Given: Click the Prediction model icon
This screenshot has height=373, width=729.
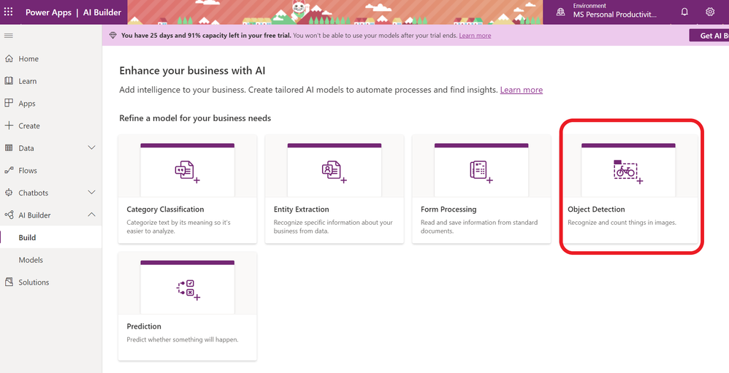Looking at the screenshot, I should (188, 290).
